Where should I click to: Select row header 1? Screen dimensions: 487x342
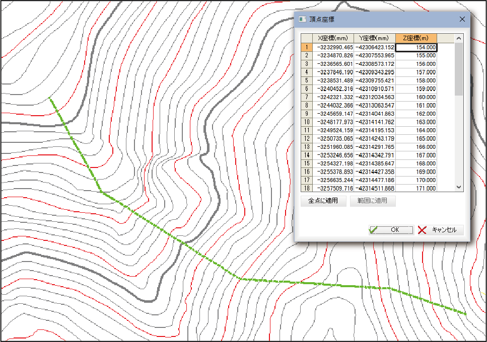coord(307,47)
